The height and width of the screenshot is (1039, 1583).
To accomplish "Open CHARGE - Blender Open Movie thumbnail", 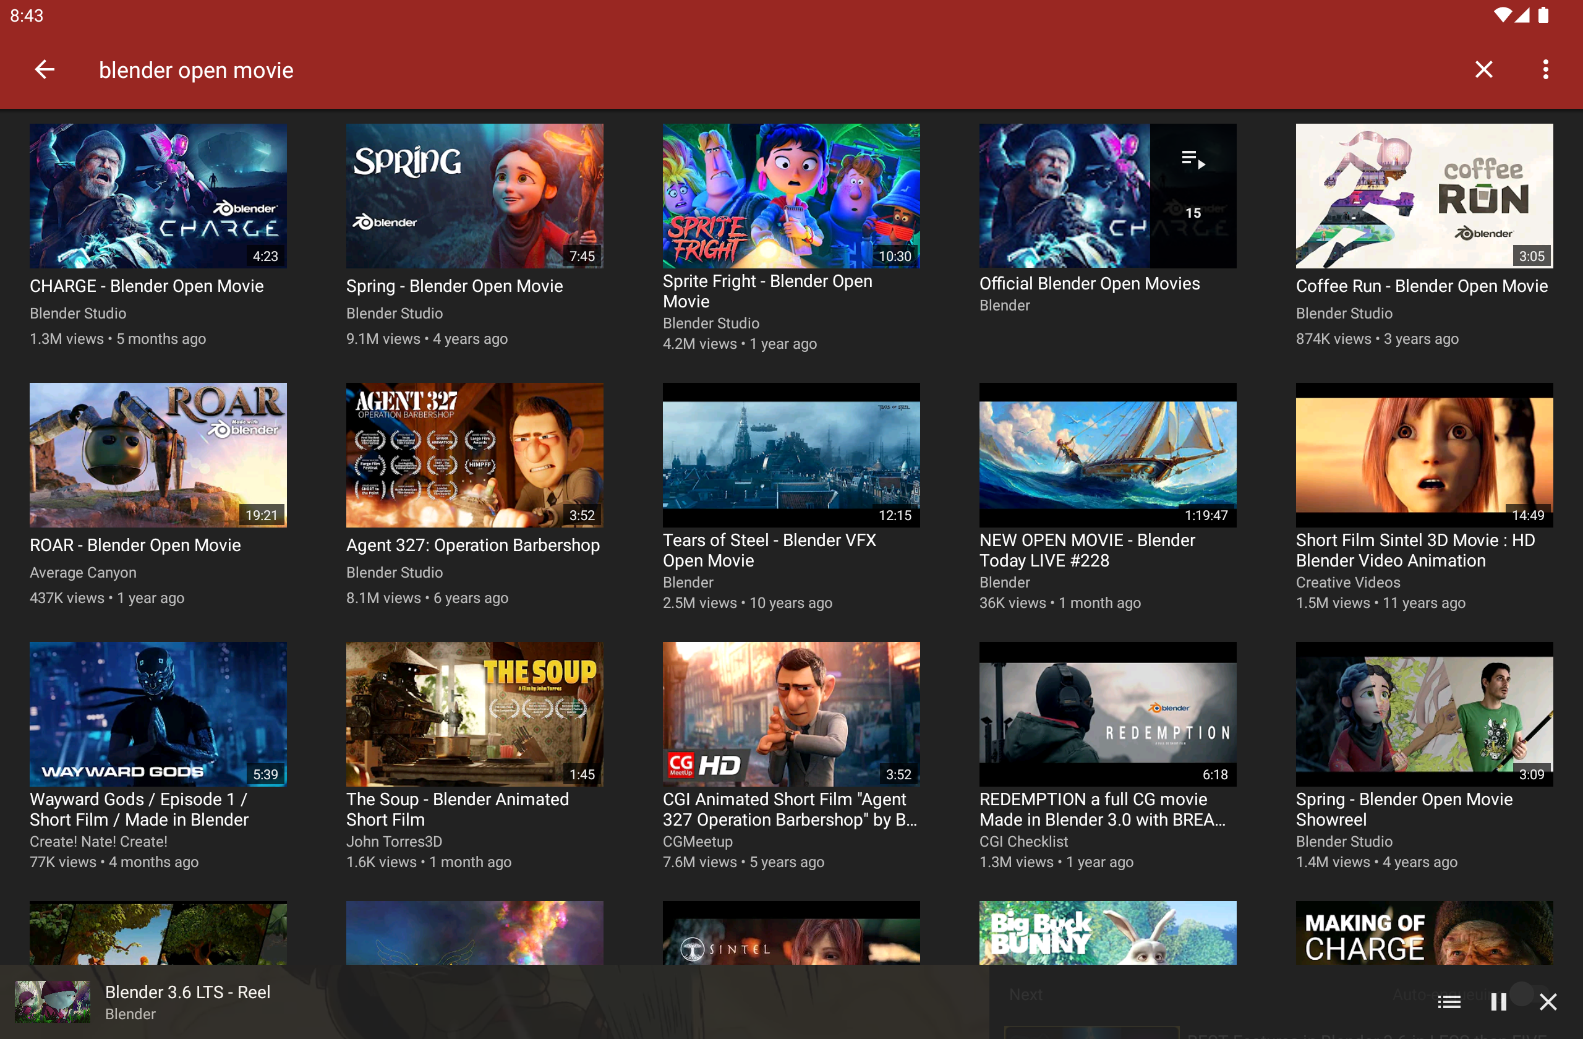I will pos(158,195).
